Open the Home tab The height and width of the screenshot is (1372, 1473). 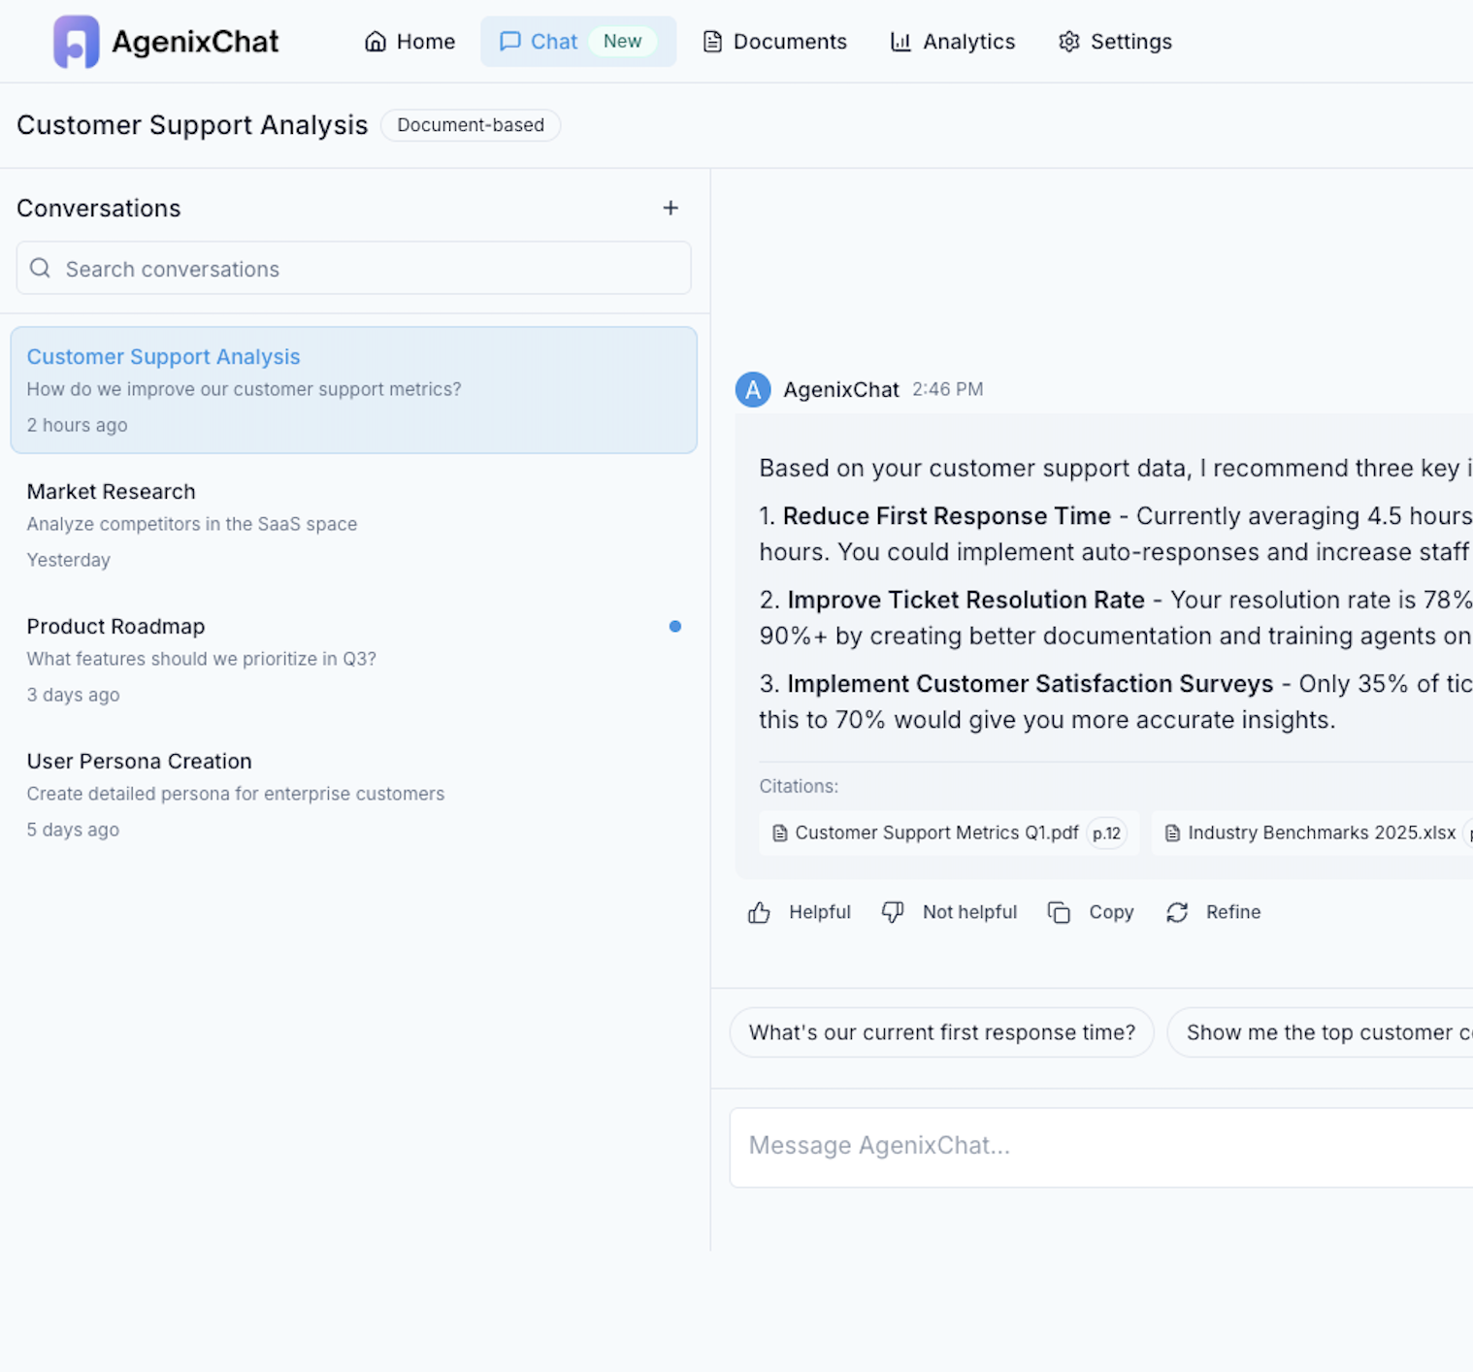coord(409,42)
